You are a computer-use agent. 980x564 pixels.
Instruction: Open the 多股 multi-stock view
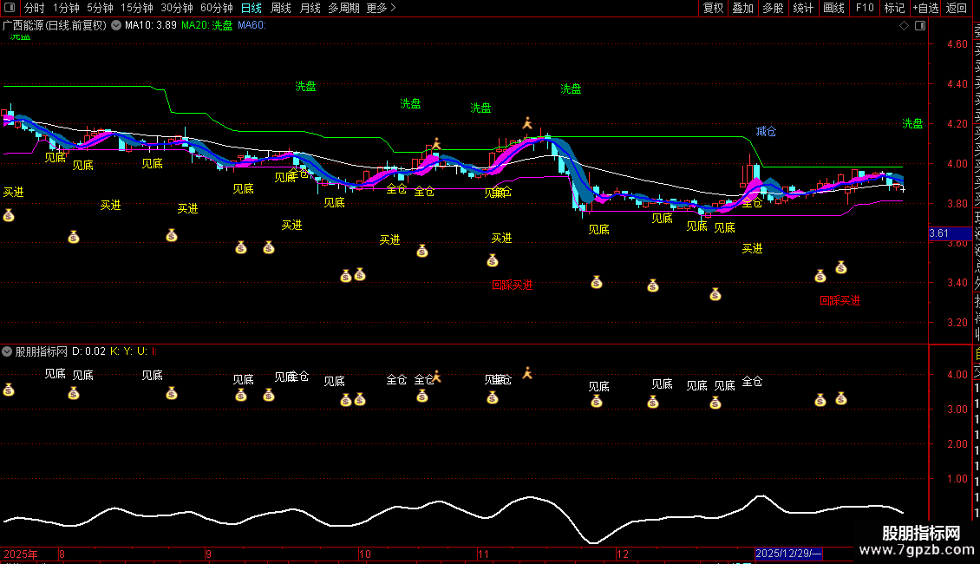(x=773, y=8)
